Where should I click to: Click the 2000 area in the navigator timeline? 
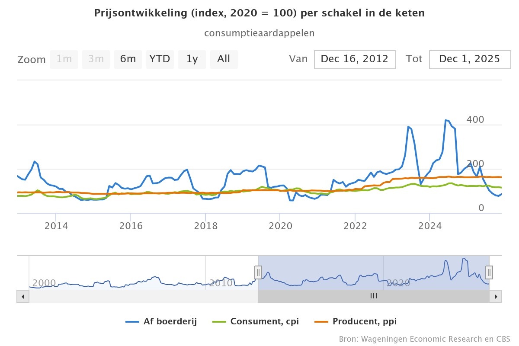pyautogui.click(x=43, y=283)
